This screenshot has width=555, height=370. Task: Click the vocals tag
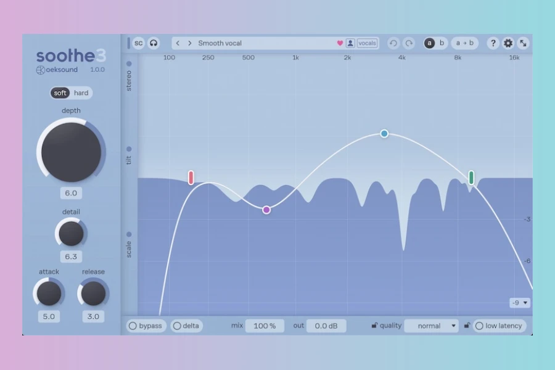coord(367,43)
